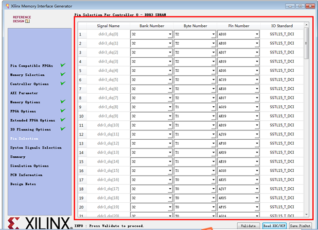Screen dimensions: 318x230
Task: Select signal name ddr3_dq[19]
Action: 108,207
